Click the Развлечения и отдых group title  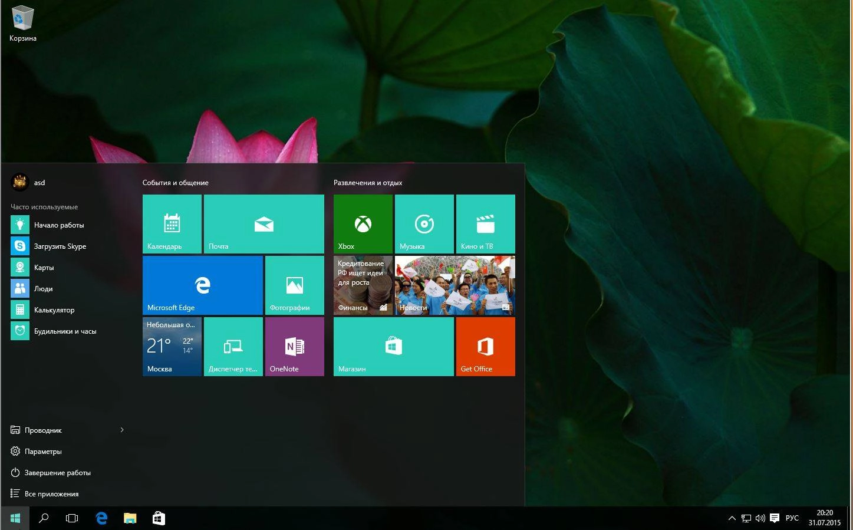pyautogui.click(x=368, y=183)
